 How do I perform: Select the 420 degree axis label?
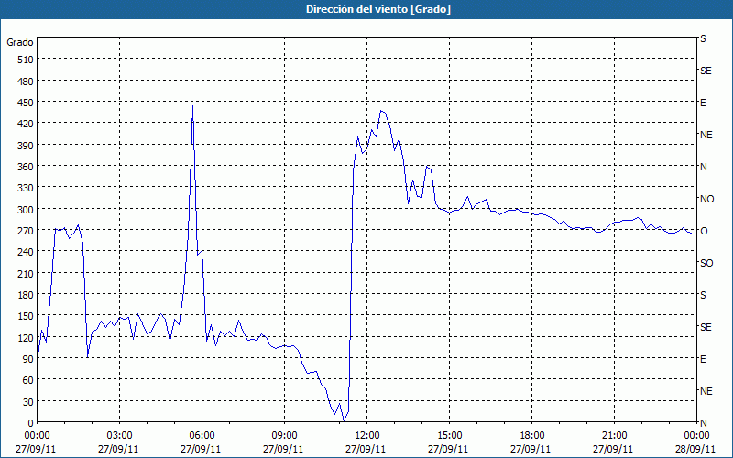(x=26, y=124)
